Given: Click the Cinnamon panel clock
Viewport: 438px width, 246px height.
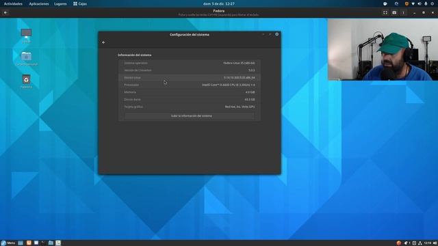Looking at the screenshot, I should tap(427, 243).
